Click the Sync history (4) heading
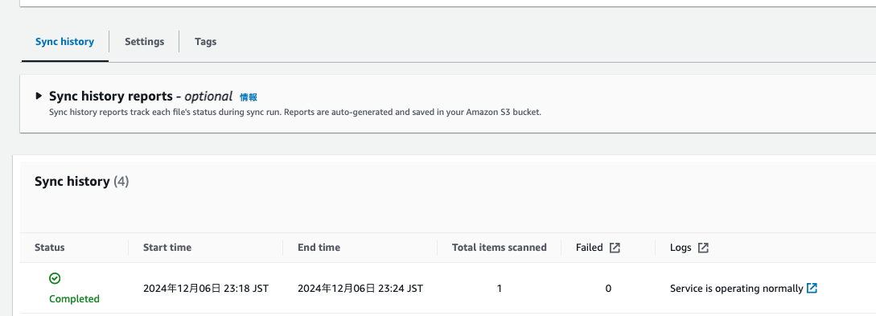Image resolution: width=876 pixels, height=316 pixels. point(81,182)
